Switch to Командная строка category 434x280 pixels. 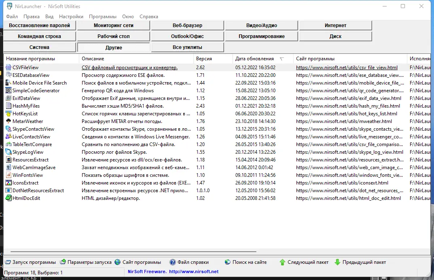click(x=40, y=36)
